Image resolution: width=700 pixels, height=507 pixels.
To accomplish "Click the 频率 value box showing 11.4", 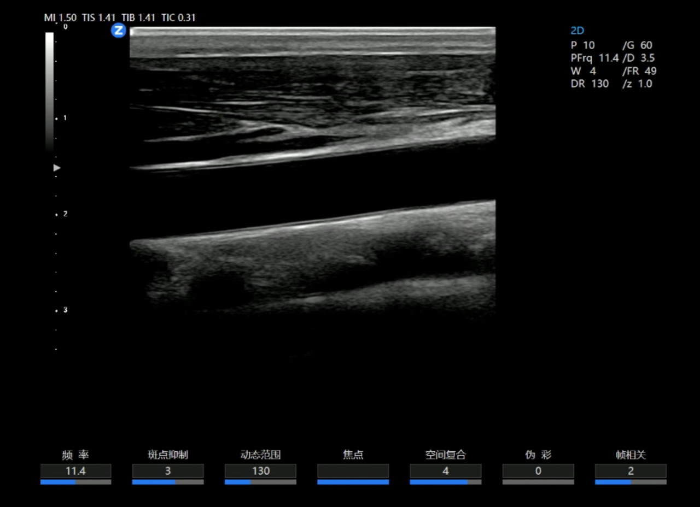I will coord(75,471).
